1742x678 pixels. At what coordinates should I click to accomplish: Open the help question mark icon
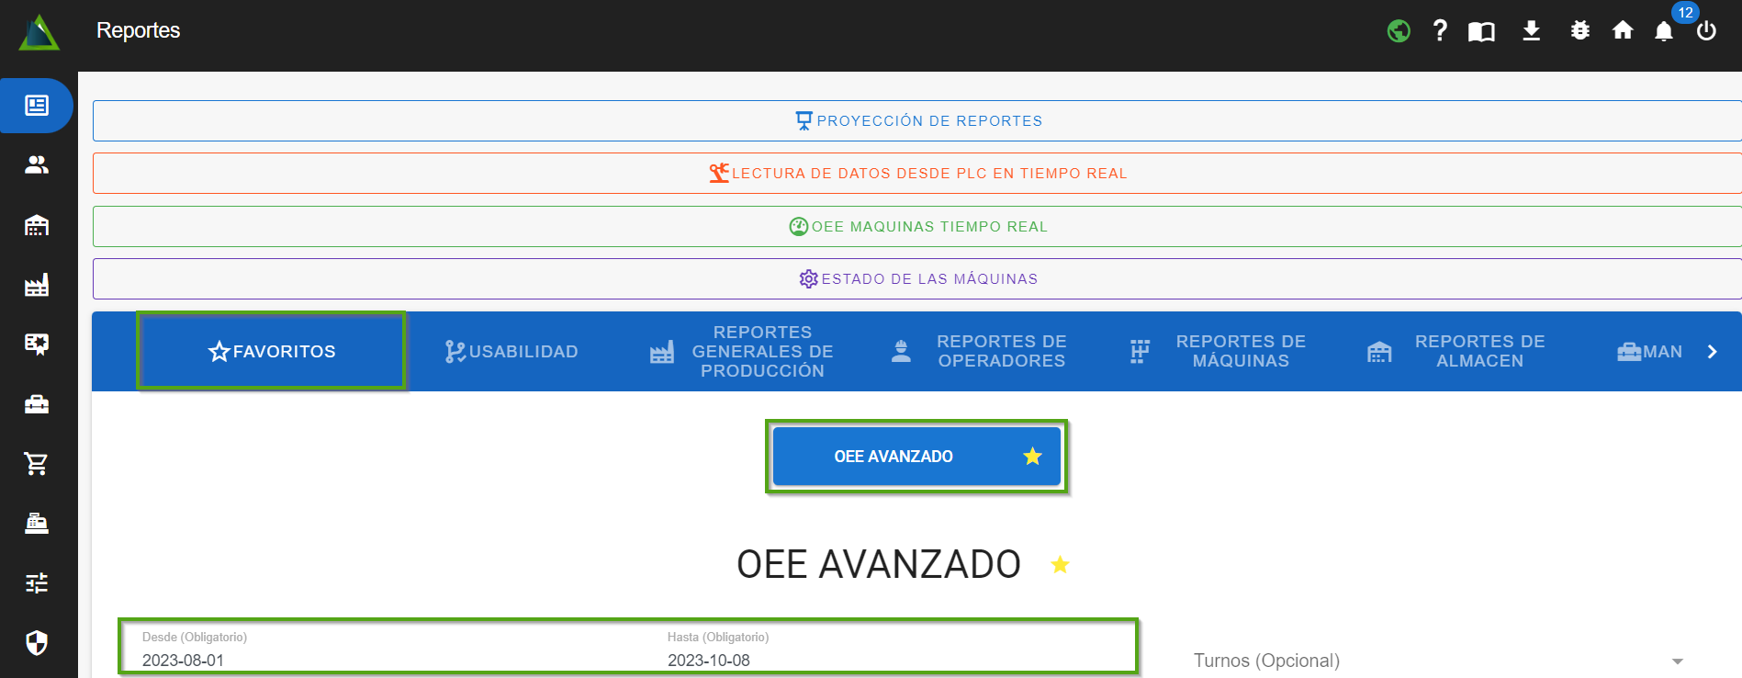1440,31
